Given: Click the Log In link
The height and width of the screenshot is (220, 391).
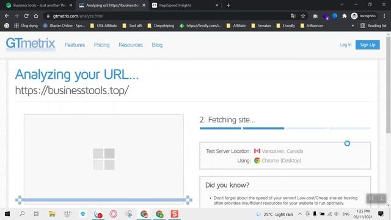Looking at the screenshot, I should 346,45.
